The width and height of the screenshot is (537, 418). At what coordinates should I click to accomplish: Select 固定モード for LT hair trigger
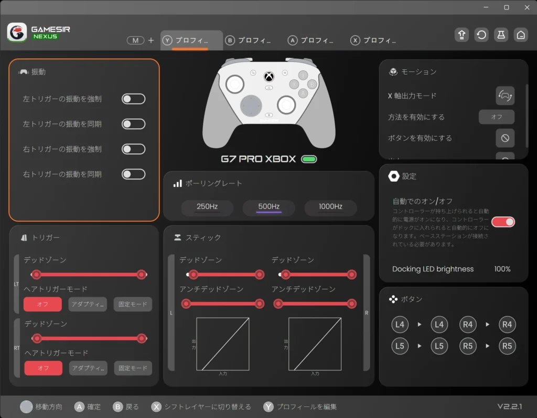tap(133, 304)
